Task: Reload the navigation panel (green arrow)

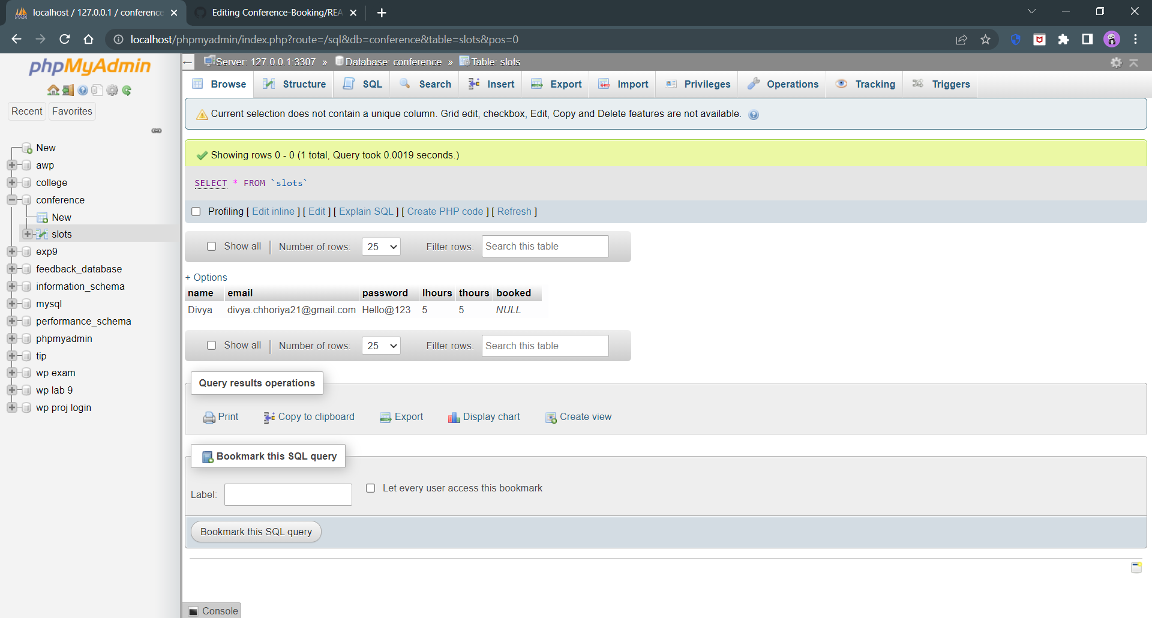Action: click(x=127, y=90)
